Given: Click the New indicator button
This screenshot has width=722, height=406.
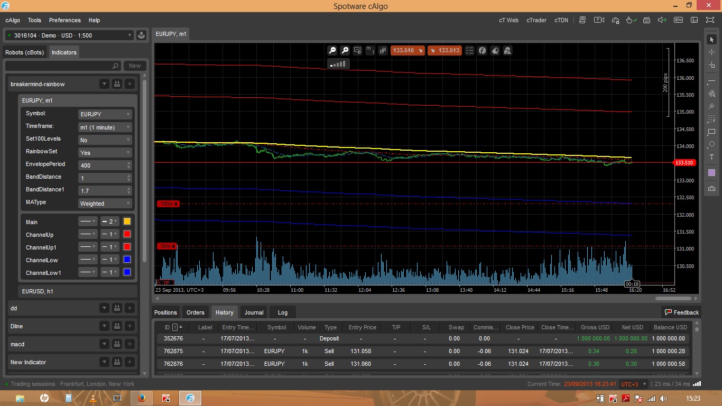Looking at the screenshot, I should click(x=135, y=66).
